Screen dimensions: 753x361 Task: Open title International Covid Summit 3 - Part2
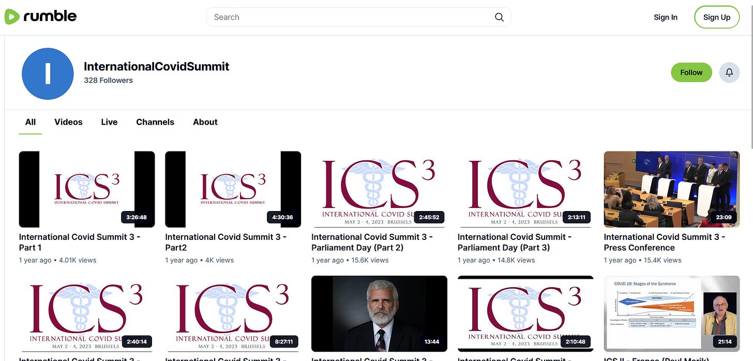pos(225,242)
